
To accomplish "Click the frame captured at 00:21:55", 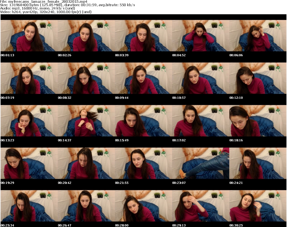I will (143, 163).
